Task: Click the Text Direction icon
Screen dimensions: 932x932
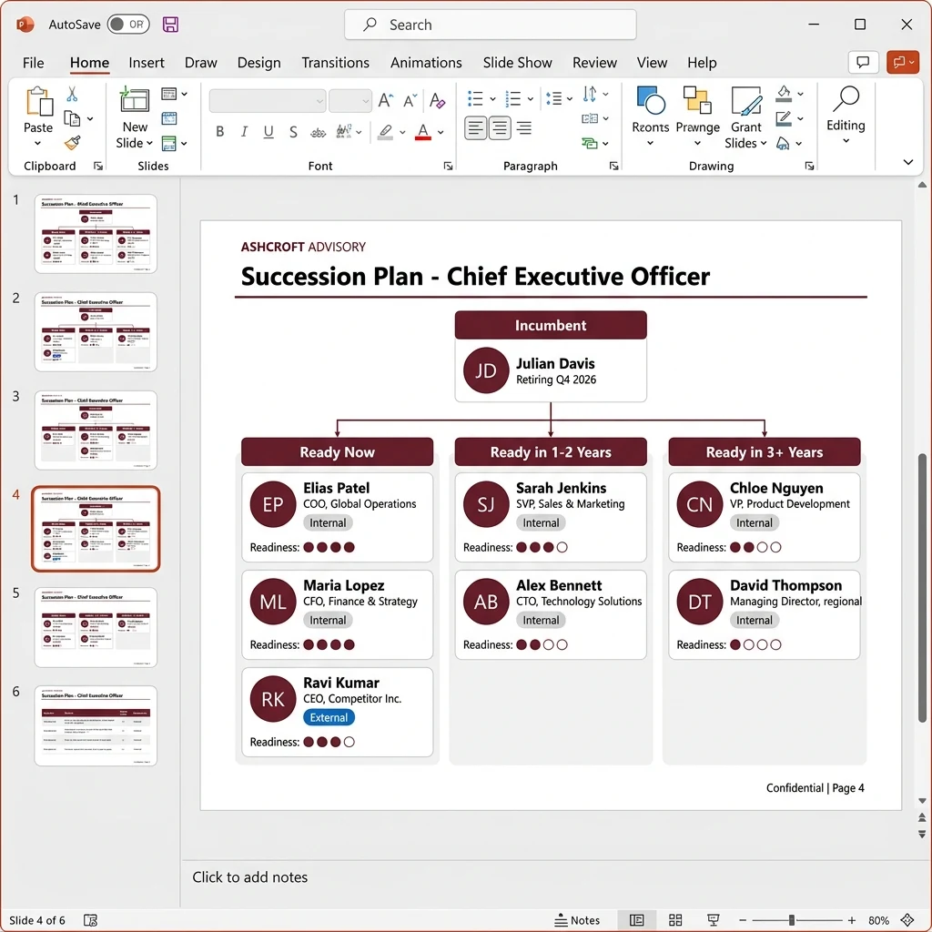Action: coord(590,94)
